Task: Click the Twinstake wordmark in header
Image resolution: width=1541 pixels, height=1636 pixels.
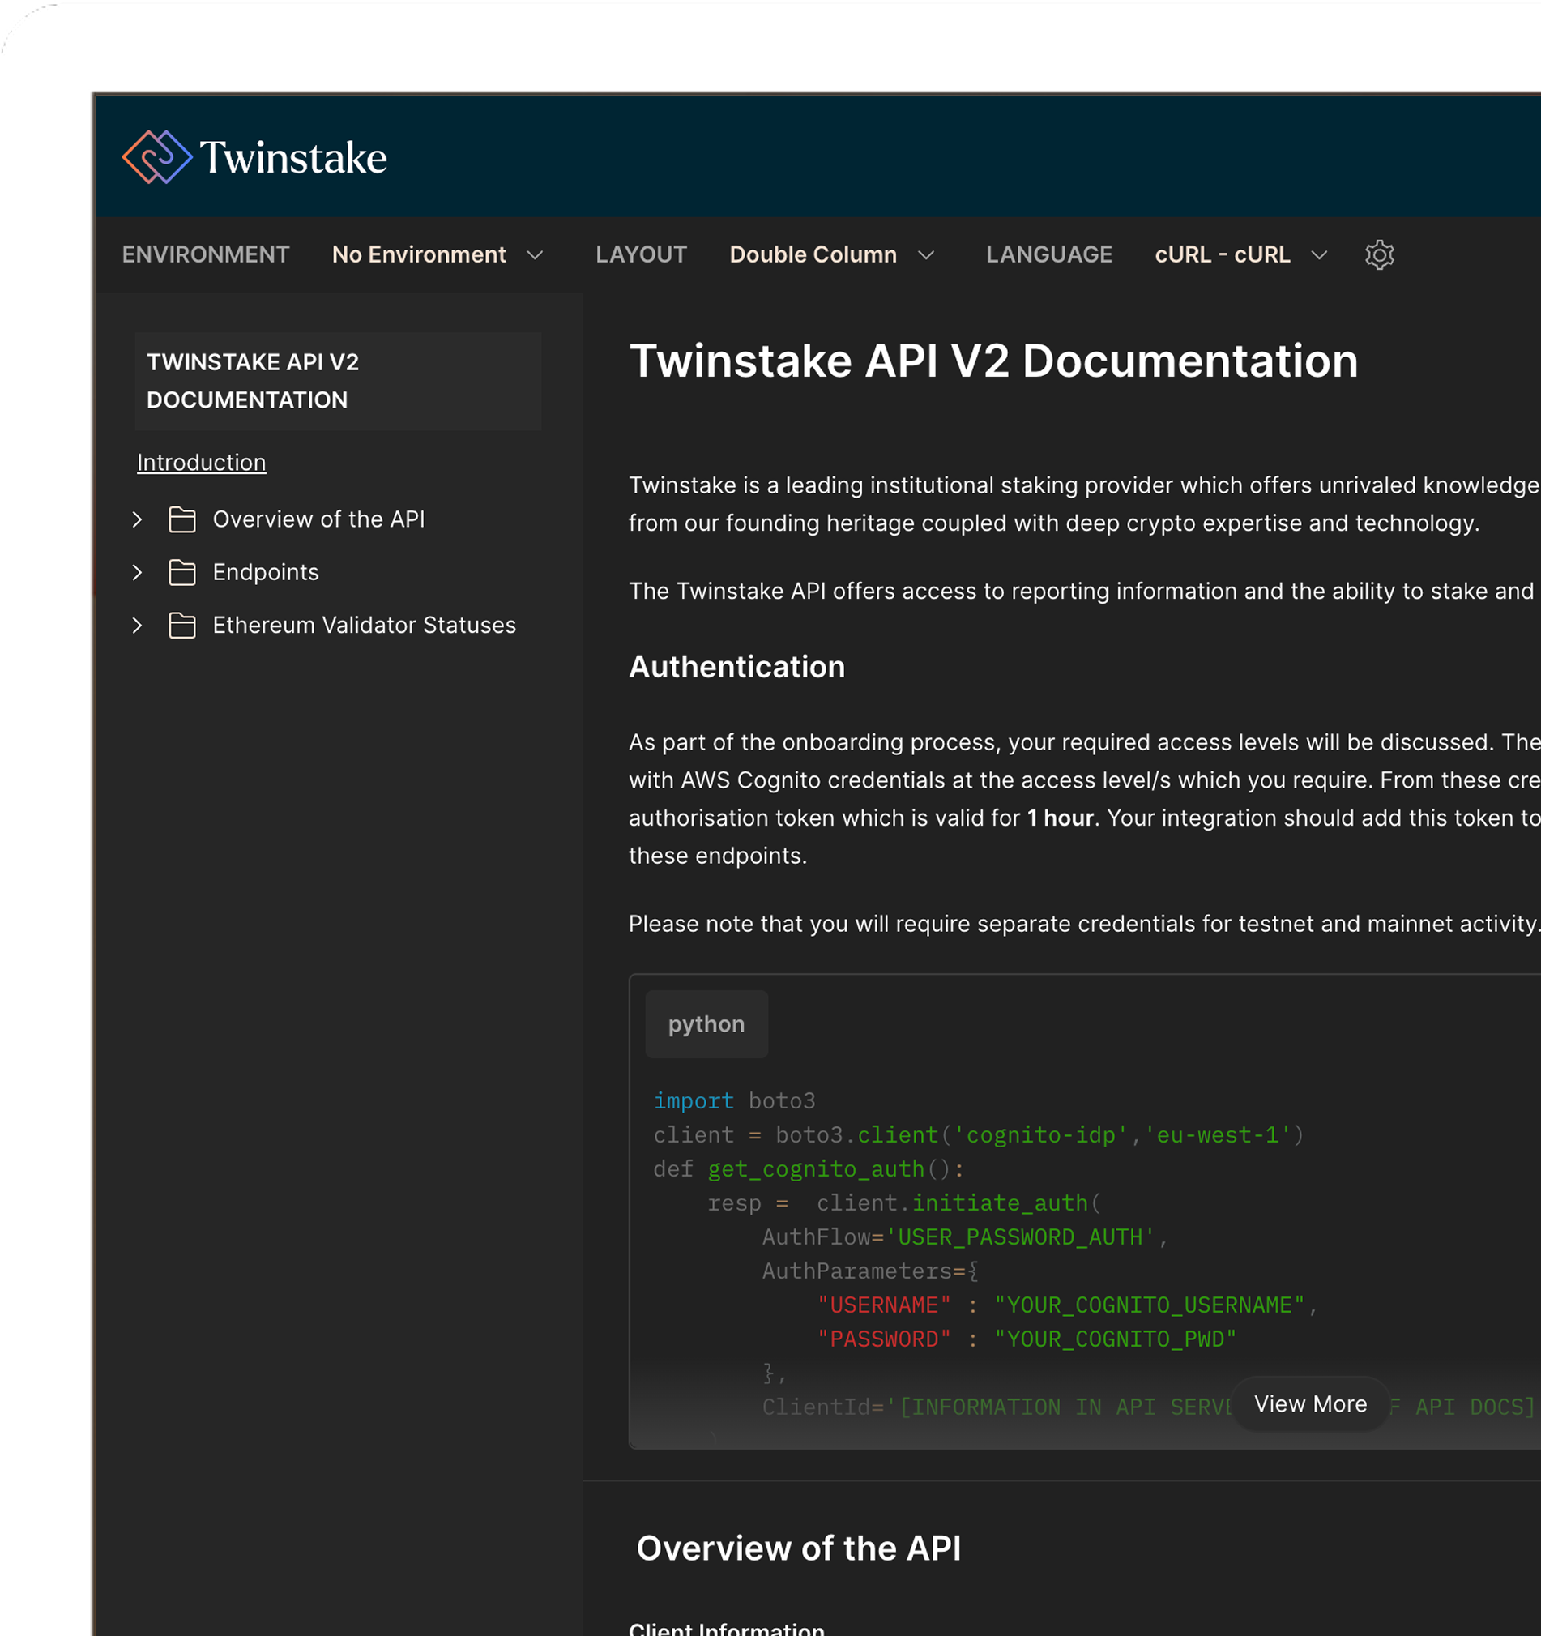Action: (x=293, y=158)
